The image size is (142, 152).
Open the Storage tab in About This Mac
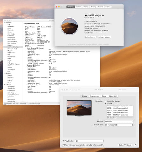[x=86, y=7]
